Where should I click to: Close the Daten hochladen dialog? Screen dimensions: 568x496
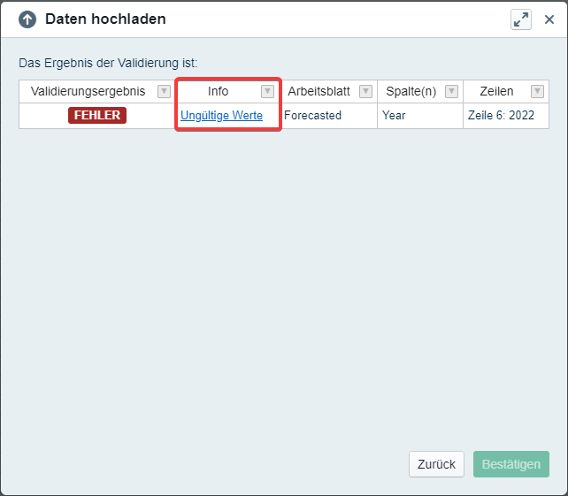(549, 19)
